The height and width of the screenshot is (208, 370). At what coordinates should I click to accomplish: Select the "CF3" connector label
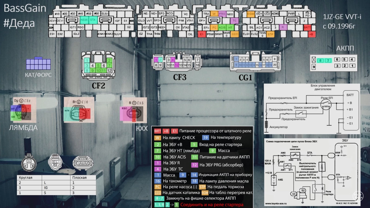pyautogui.click(x=180, y=78)
